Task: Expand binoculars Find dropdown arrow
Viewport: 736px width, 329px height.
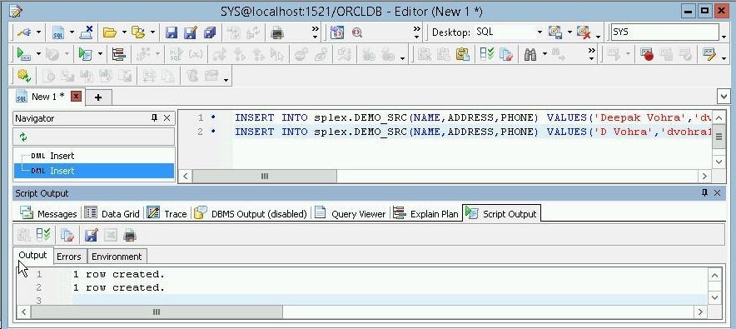Action: tap(545, 54)
